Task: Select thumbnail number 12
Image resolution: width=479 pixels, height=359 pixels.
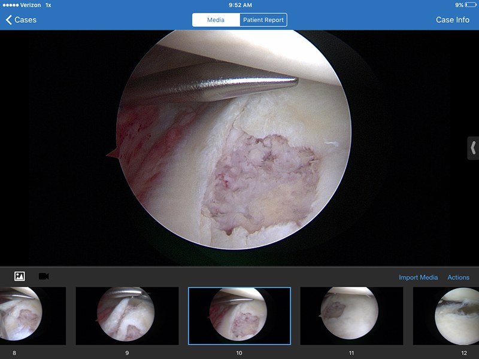Action: [x=446, y=316]
